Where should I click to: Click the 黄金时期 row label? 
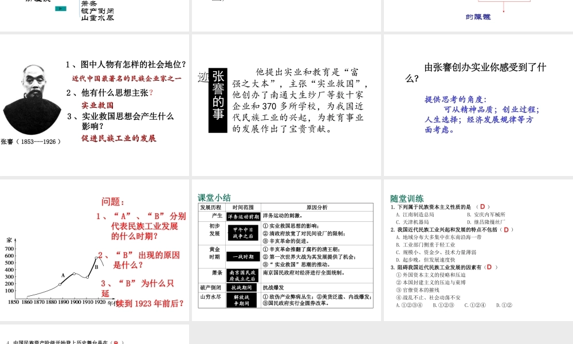215,253
